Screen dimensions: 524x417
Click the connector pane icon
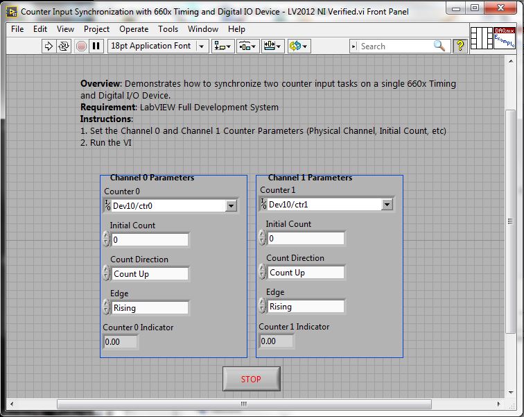pyautogui.click(x=482, y=37)
